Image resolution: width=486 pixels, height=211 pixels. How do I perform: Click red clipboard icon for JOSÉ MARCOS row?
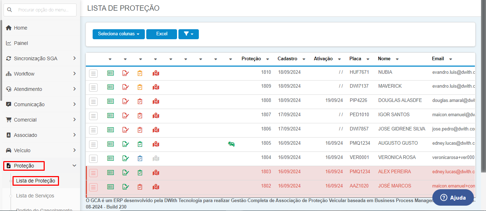(x=140, y=187)
